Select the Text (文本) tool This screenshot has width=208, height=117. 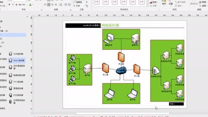point(77,6)
